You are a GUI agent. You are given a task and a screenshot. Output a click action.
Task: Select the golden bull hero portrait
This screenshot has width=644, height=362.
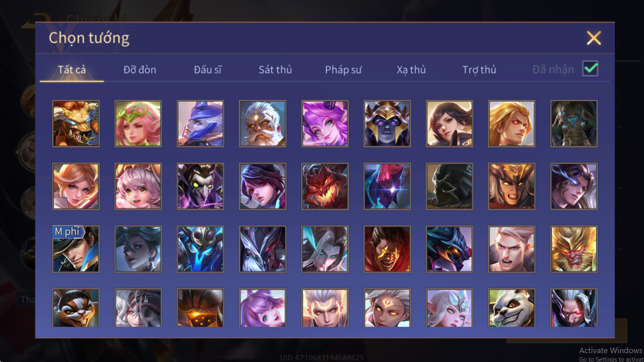point(76,123)
